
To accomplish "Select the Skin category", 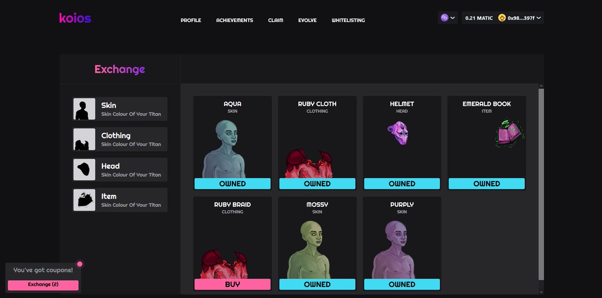I will click(x=119, y=109).
